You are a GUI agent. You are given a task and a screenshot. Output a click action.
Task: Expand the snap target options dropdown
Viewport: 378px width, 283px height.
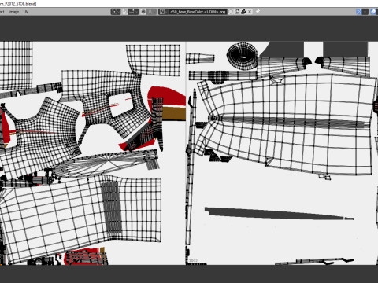134,12
